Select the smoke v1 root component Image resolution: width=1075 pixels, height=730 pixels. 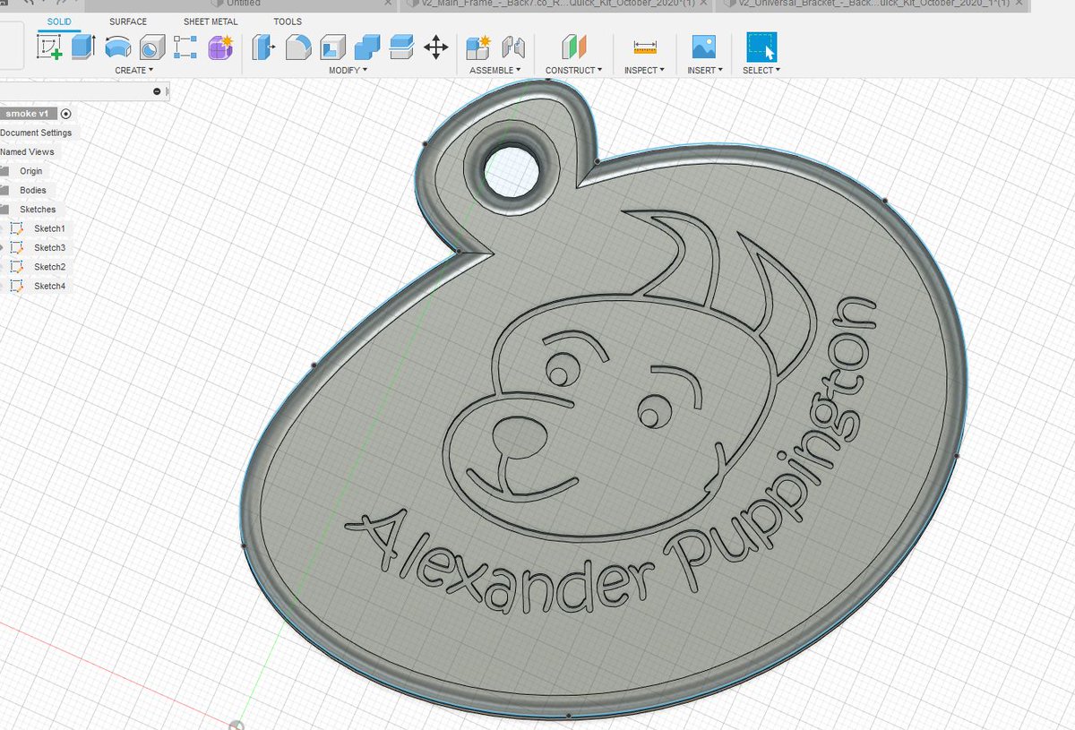coord(30,114)
